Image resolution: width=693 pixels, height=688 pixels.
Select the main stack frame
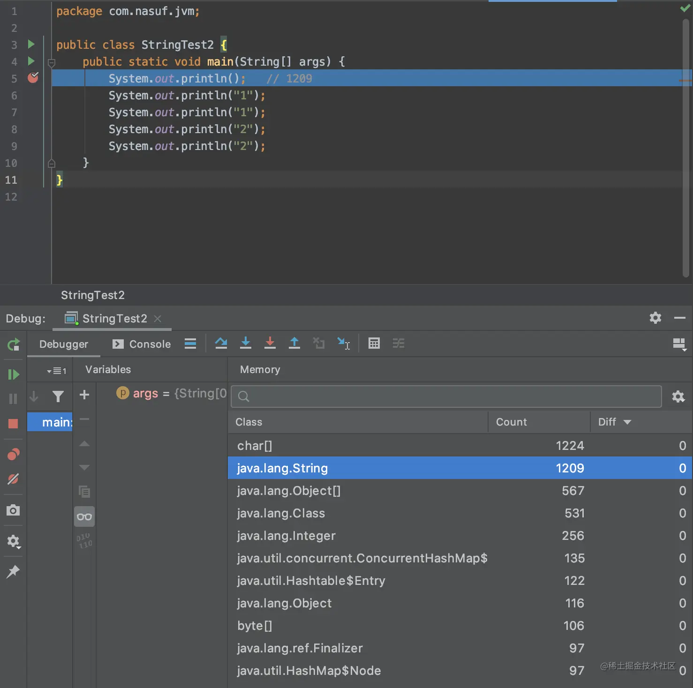click(50, 422)
